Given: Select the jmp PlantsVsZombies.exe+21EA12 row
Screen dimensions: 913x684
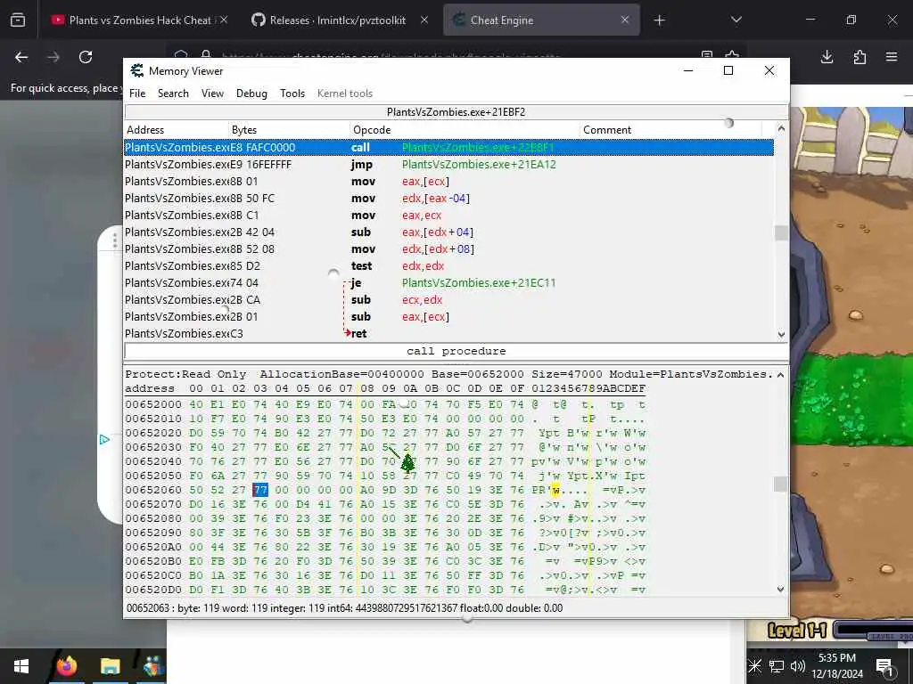Looking at the screenshot, I should (x=449, y=165).
